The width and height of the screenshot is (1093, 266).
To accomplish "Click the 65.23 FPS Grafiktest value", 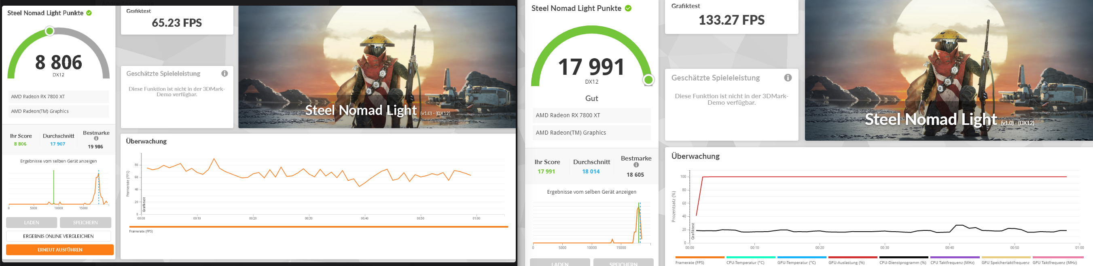I will pyautogui.click(x=177, y=23).
